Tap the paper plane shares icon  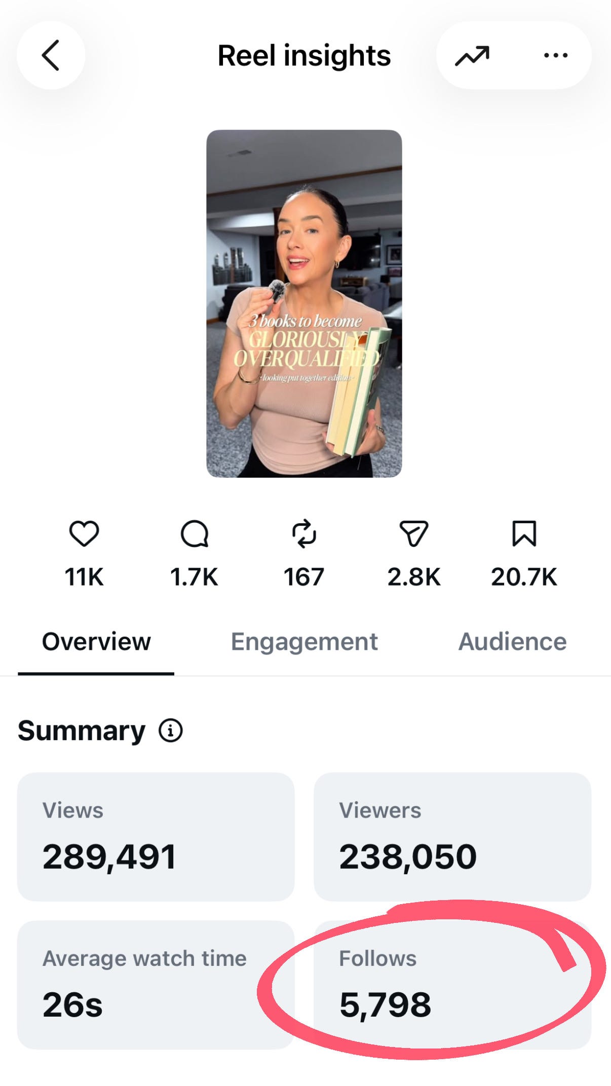(x=414, y=533)
